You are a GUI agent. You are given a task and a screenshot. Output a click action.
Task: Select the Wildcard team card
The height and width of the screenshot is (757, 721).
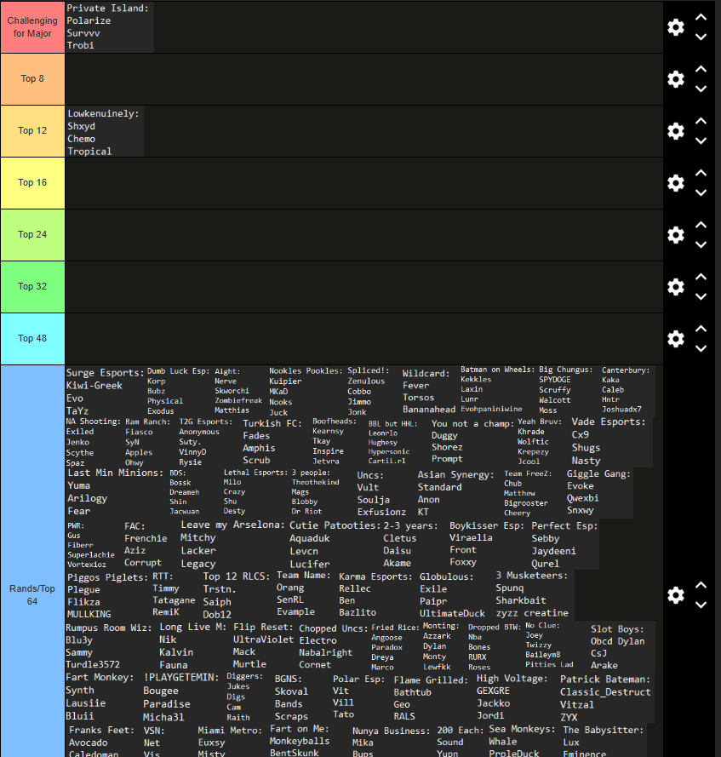(x=429, y=391)
